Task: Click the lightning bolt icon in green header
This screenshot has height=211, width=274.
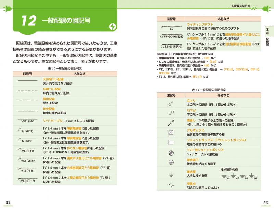Action: (x=113, y=27)
